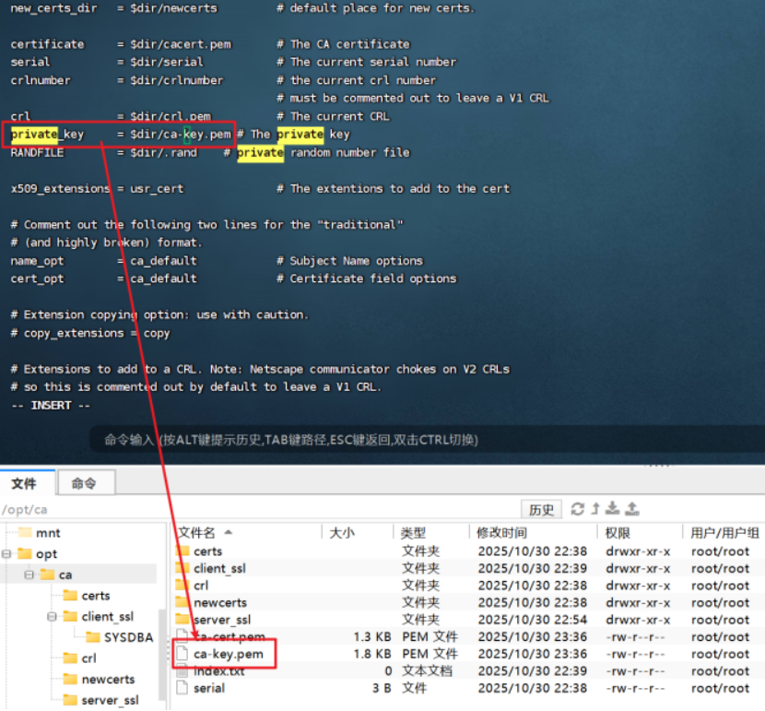765x711 pixels.
Task: Select the newcerts folder in the file list
Action: coord(468,603)
